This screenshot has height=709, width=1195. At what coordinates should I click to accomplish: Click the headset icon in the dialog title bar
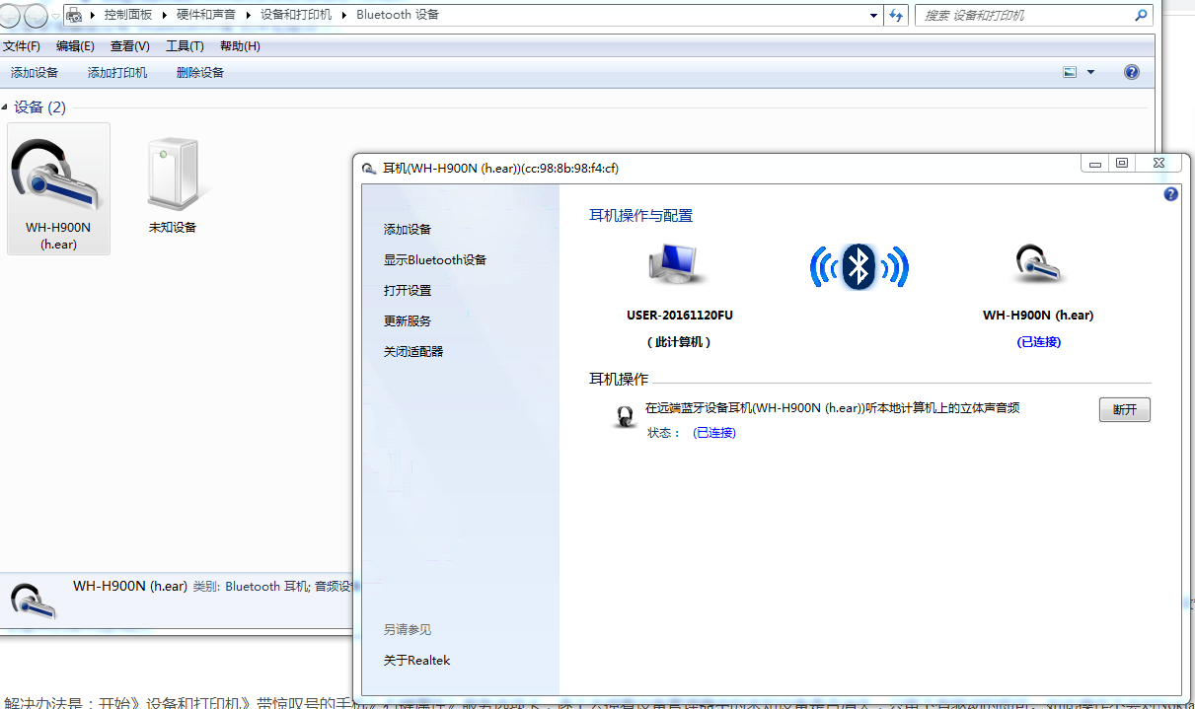coord(369,169)
